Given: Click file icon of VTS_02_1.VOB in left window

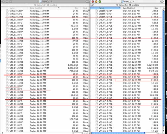Looking at the screenshot, I should pos(7,41).
